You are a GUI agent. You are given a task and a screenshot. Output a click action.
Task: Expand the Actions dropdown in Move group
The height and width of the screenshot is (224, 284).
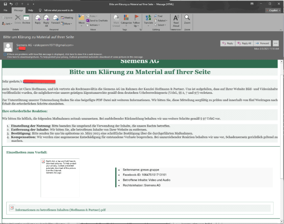click(93, 25)
